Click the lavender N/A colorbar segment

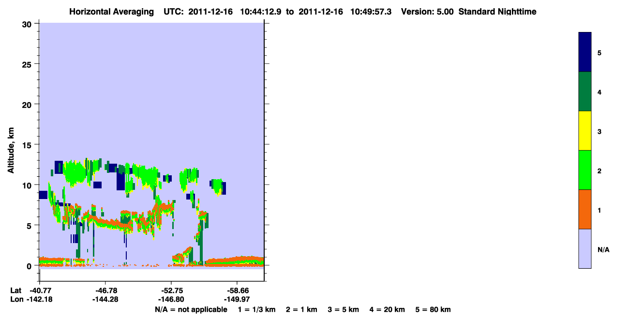pos(585,248)
